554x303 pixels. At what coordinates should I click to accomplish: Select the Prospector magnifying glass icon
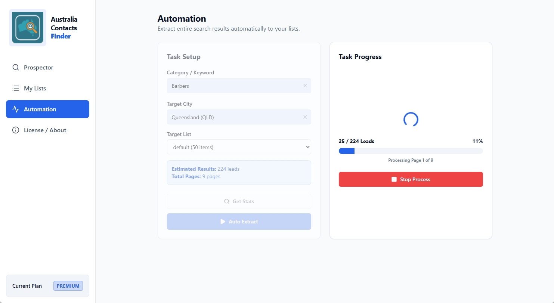pos(15,67)
